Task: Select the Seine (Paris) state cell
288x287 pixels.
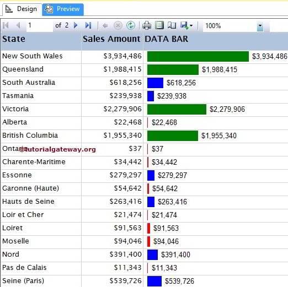Action: coord(41,281)
